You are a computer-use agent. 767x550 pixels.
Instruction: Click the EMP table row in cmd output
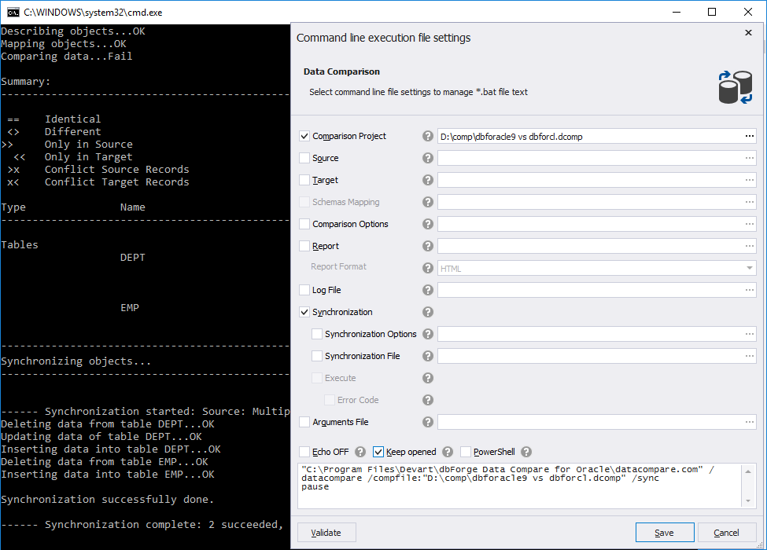130,308
